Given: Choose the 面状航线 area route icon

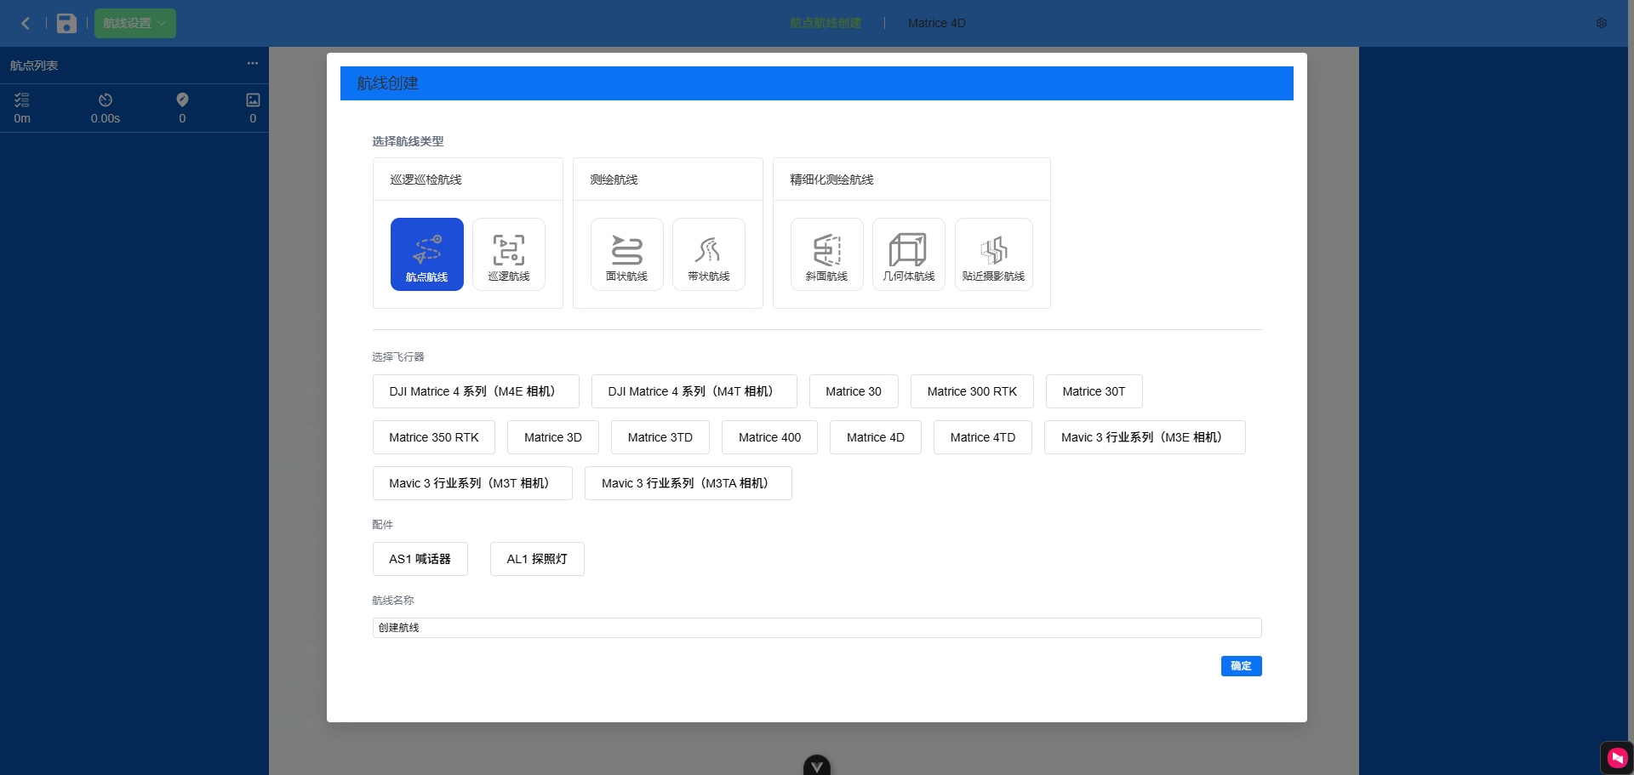Looking at the screenshot, I should (626, 254).
